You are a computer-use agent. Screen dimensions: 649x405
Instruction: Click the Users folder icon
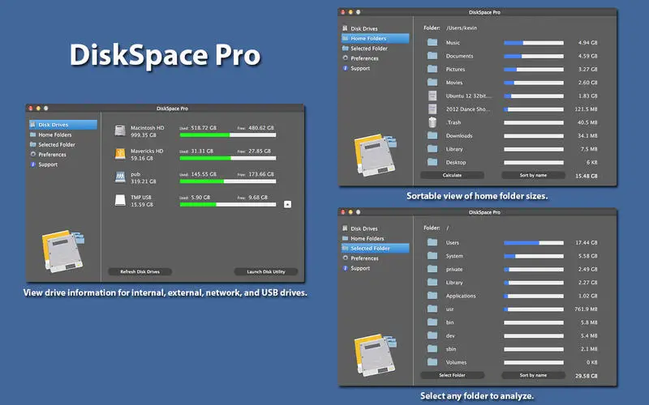click(432, 242)
